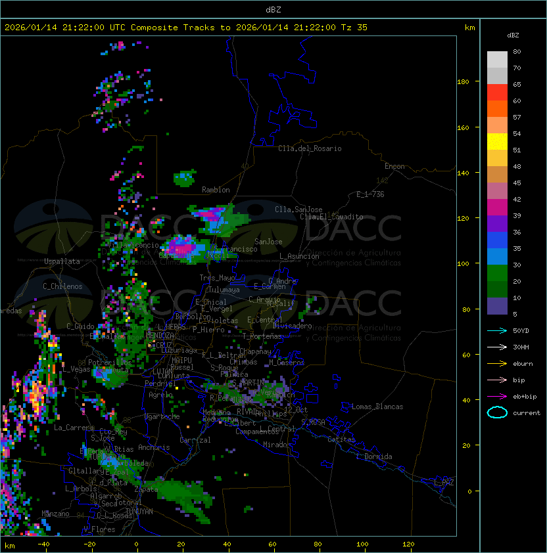Image resolution: width=547 pixels, height=553 pixels.
Task: Click the 'eb+bip' legend label
Action: tap(525, 397)
